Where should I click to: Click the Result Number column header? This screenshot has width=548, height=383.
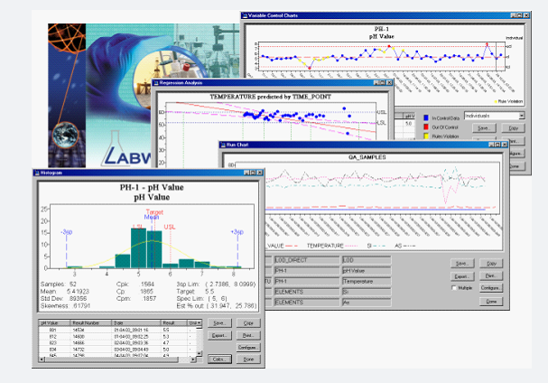click(x=91, y=322)
